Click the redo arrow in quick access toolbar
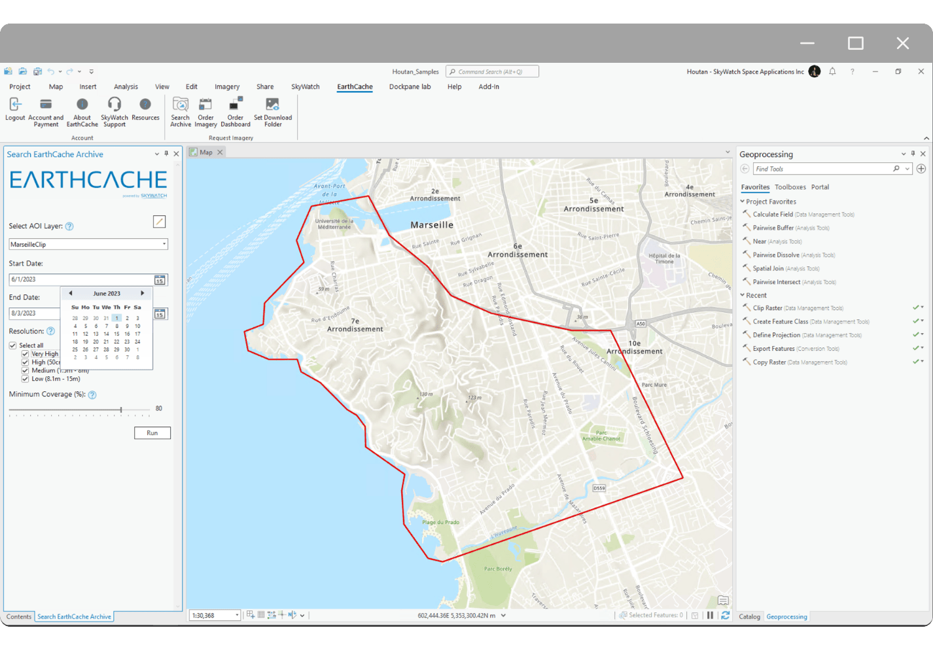This screenshot has height=649, width=933. tap(69, 71)
